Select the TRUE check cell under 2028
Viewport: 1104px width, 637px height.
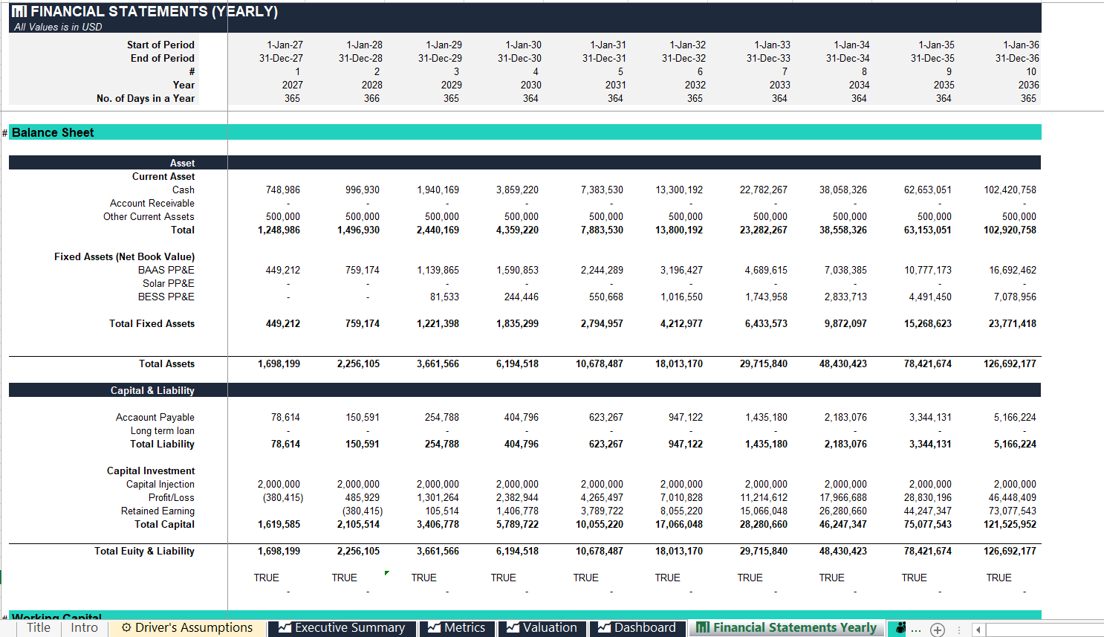[344, 578]
